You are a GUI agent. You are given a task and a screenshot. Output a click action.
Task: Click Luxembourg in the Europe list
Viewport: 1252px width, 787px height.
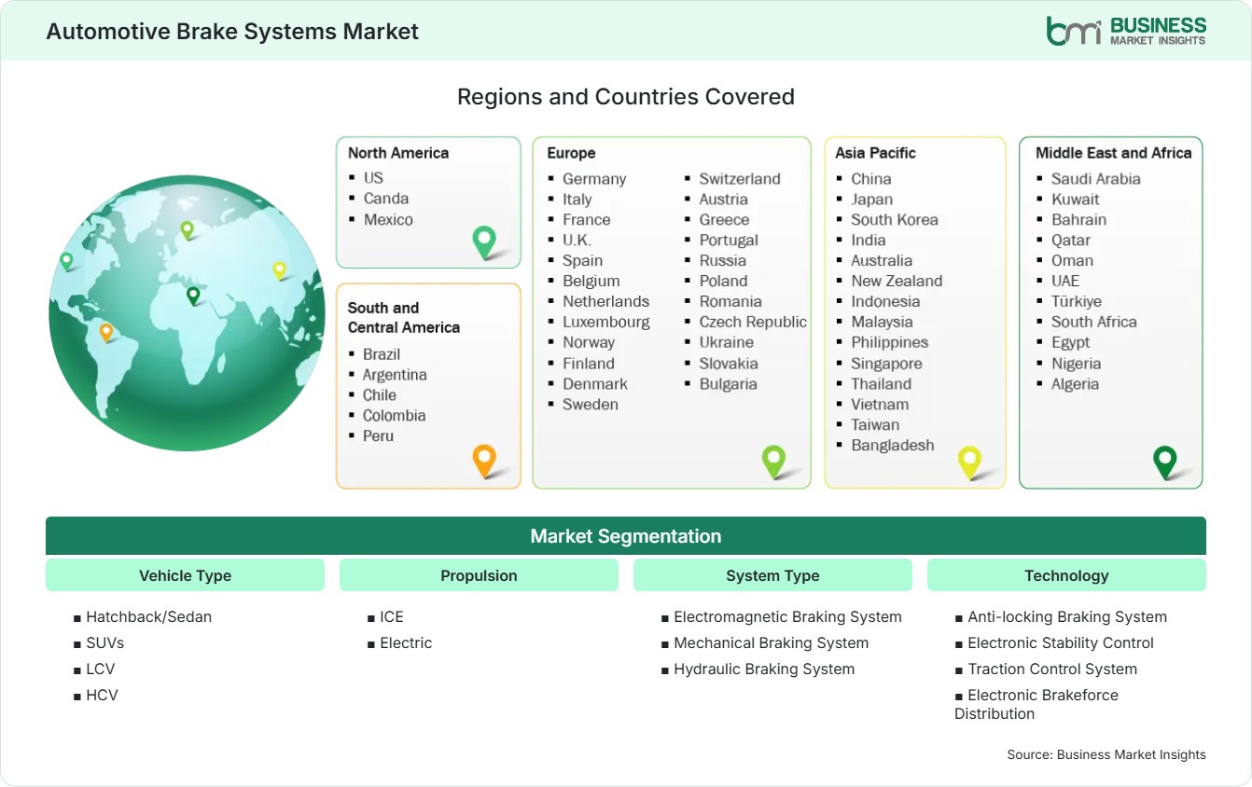[606, 322]
